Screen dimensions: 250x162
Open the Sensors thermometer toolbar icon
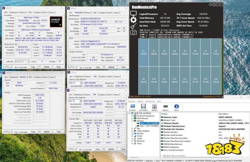(154, 108)
